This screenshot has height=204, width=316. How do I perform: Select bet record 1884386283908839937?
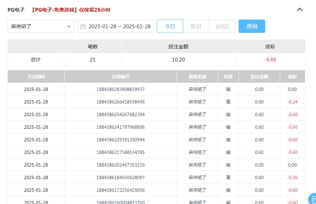(120, 89)
